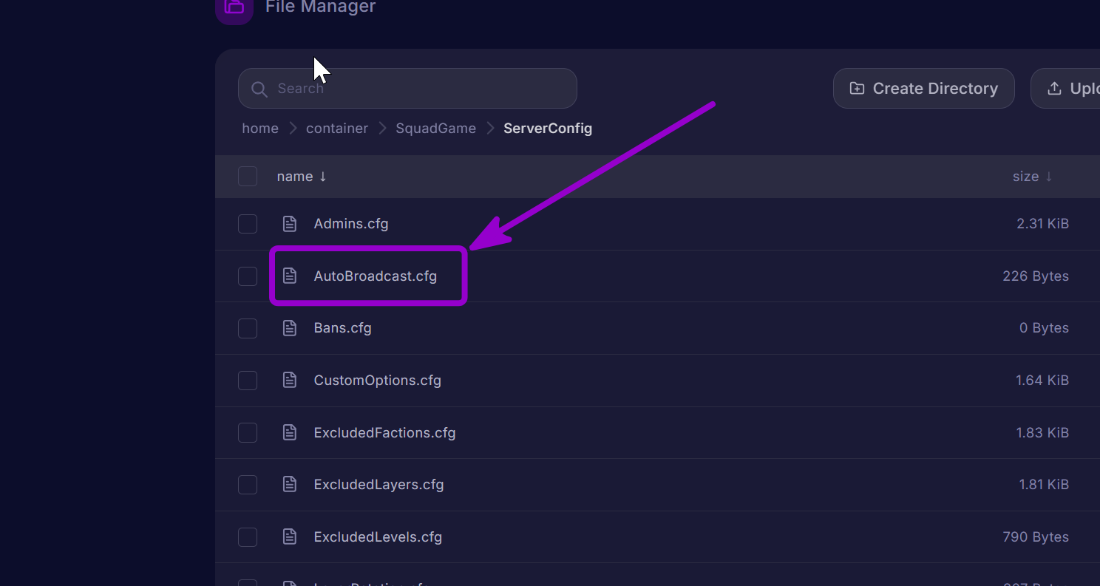The width and height of the screenshot is (1100, 586).
Task: Click the ServerConfig breadcrumb
Action: tap(548, 129)
